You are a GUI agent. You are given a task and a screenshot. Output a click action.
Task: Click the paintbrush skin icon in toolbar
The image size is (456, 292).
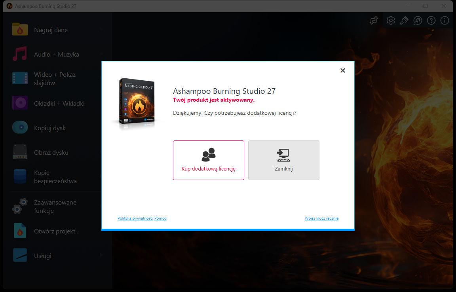pos(404,20)
